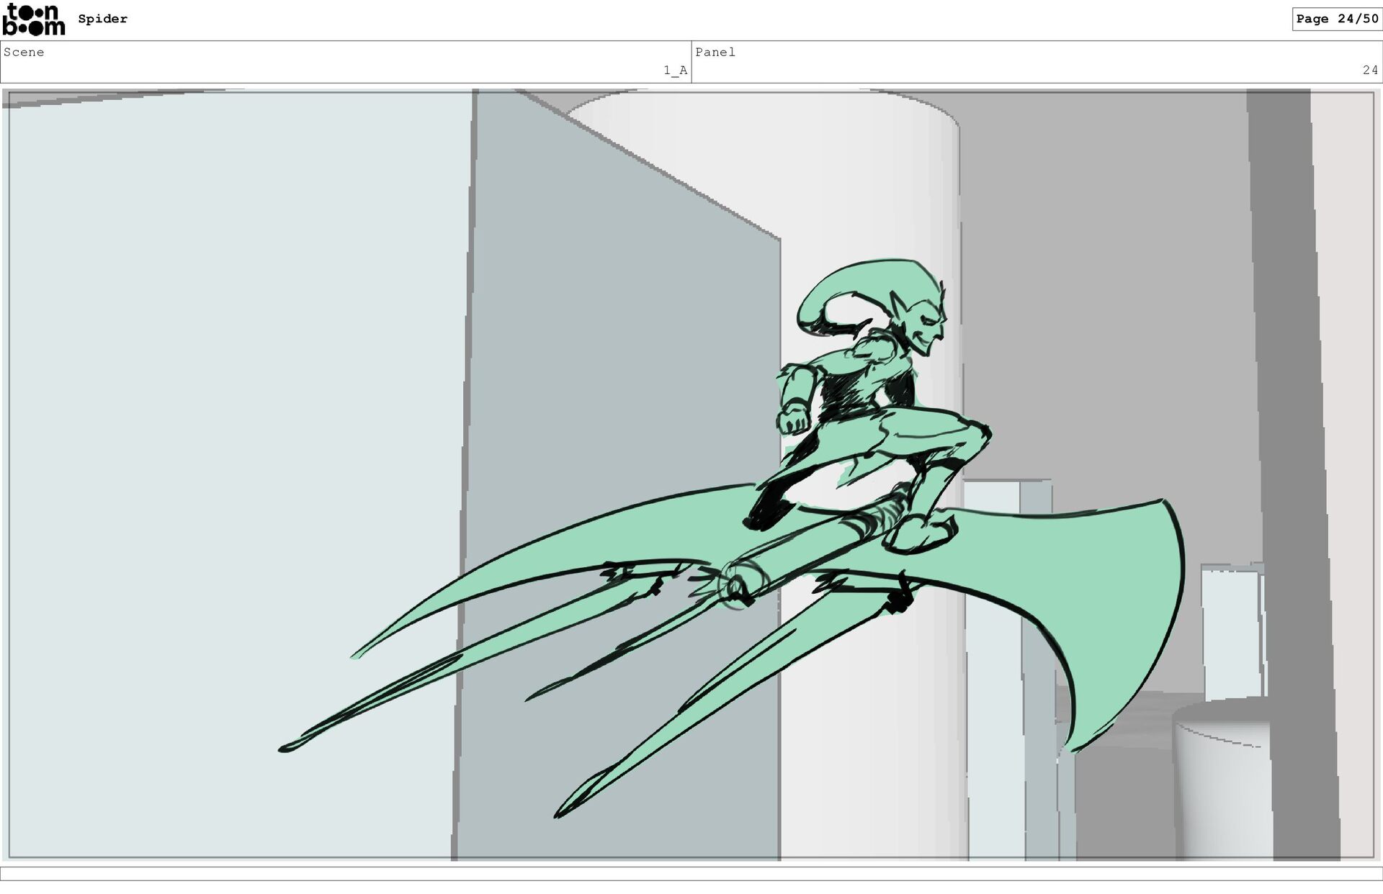The width and height of the screenshot is (1383, 894).
Task: Click the panel number 24
Action: (1370, 70)
